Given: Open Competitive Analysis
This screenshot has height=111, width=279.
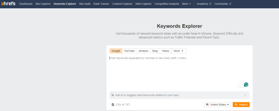Looking at the screenshot, I should (167, 4).
